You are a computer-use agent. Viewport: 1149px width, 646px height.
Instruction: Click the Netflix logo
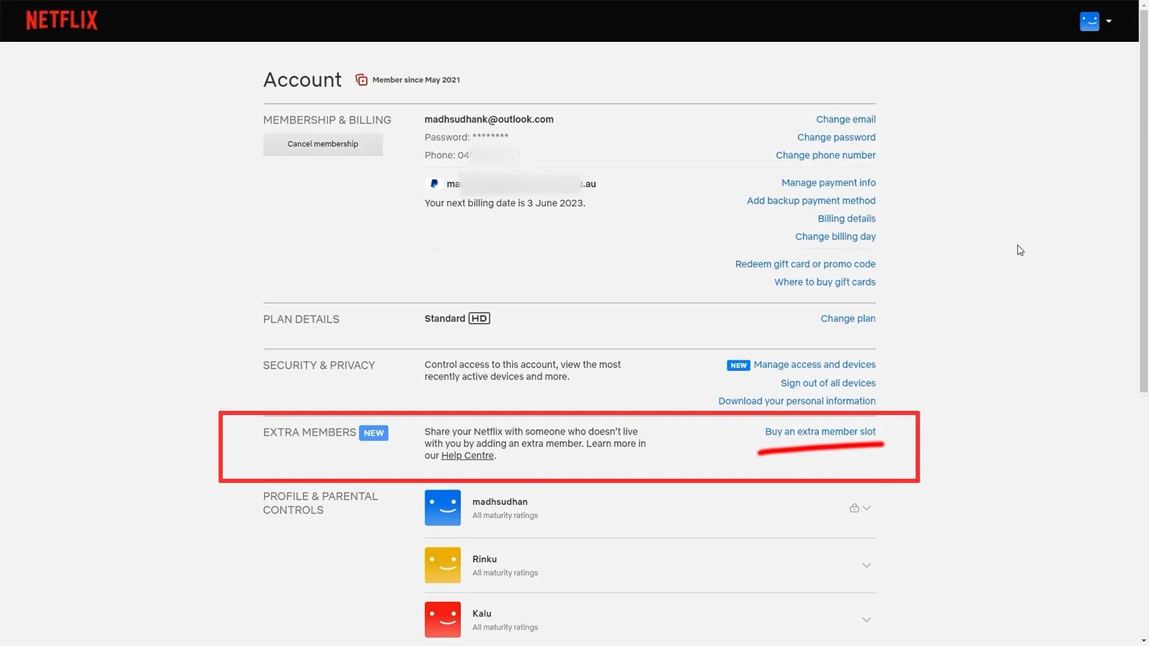[x=61, y=20]
